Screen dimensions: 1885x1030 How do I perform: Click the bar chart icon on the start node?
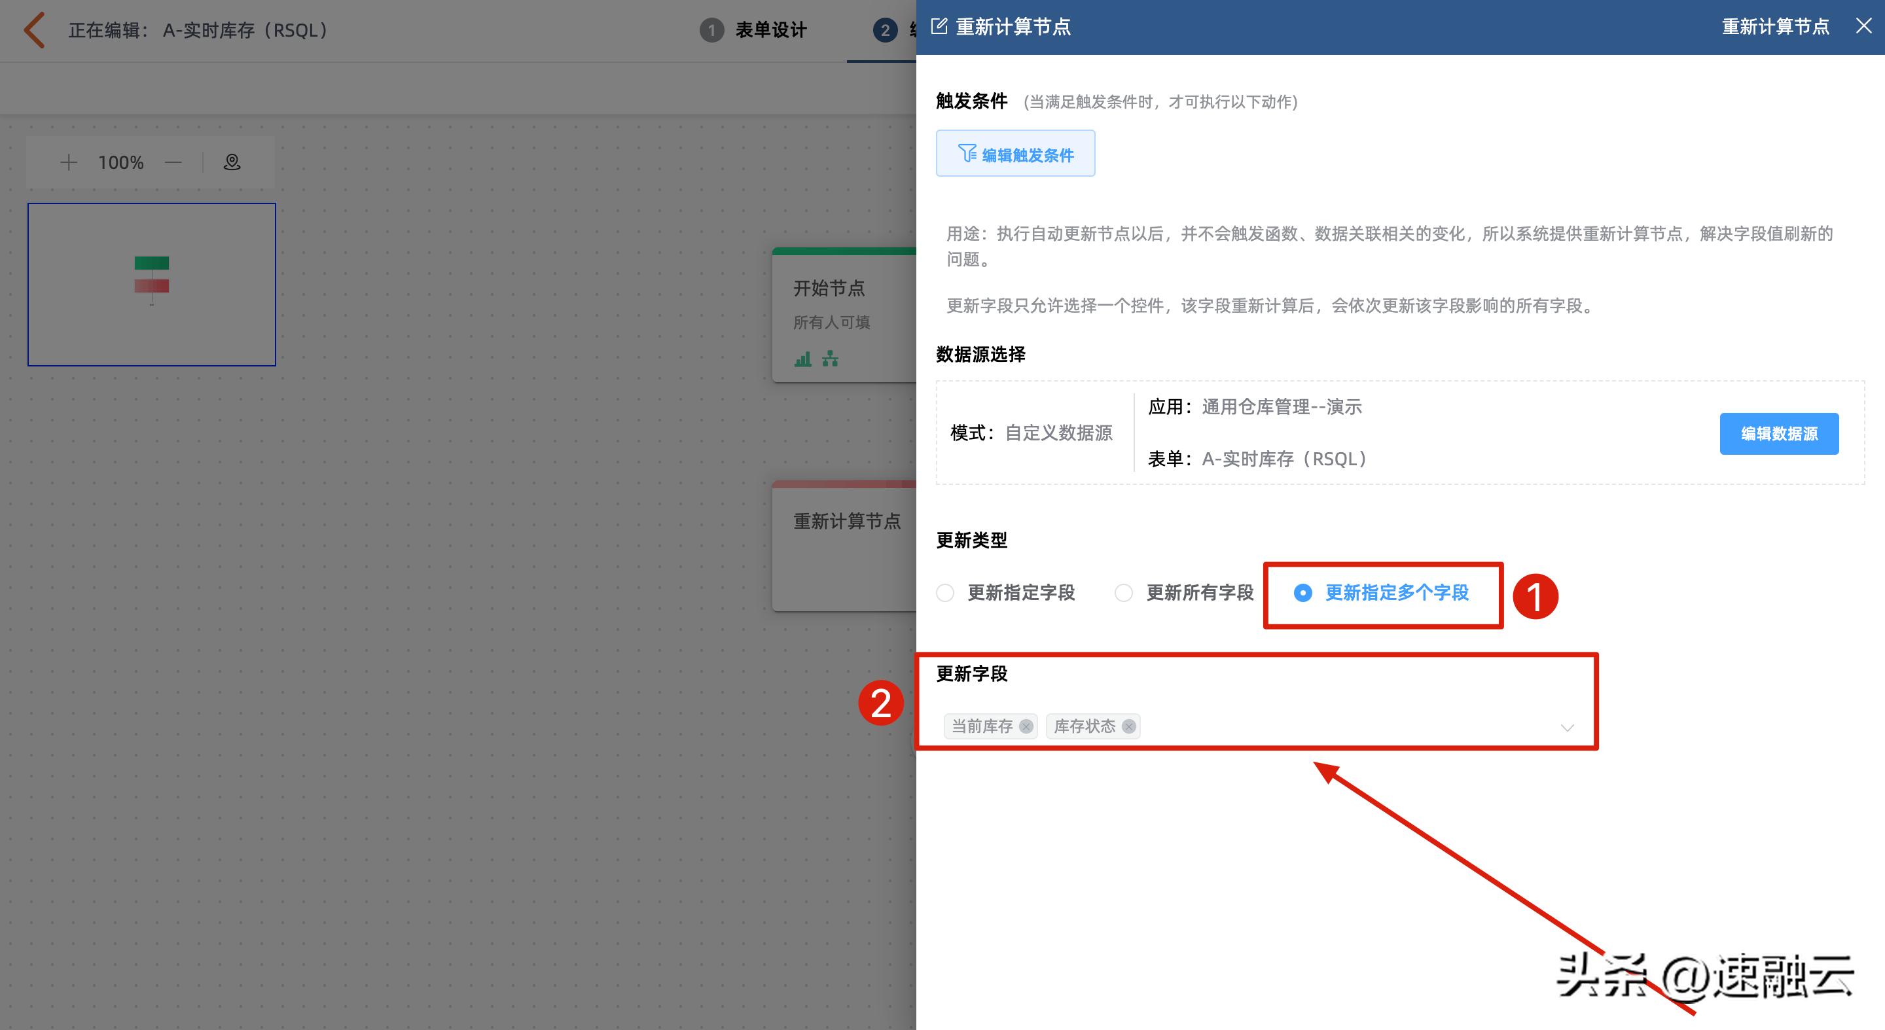[802, 359]
